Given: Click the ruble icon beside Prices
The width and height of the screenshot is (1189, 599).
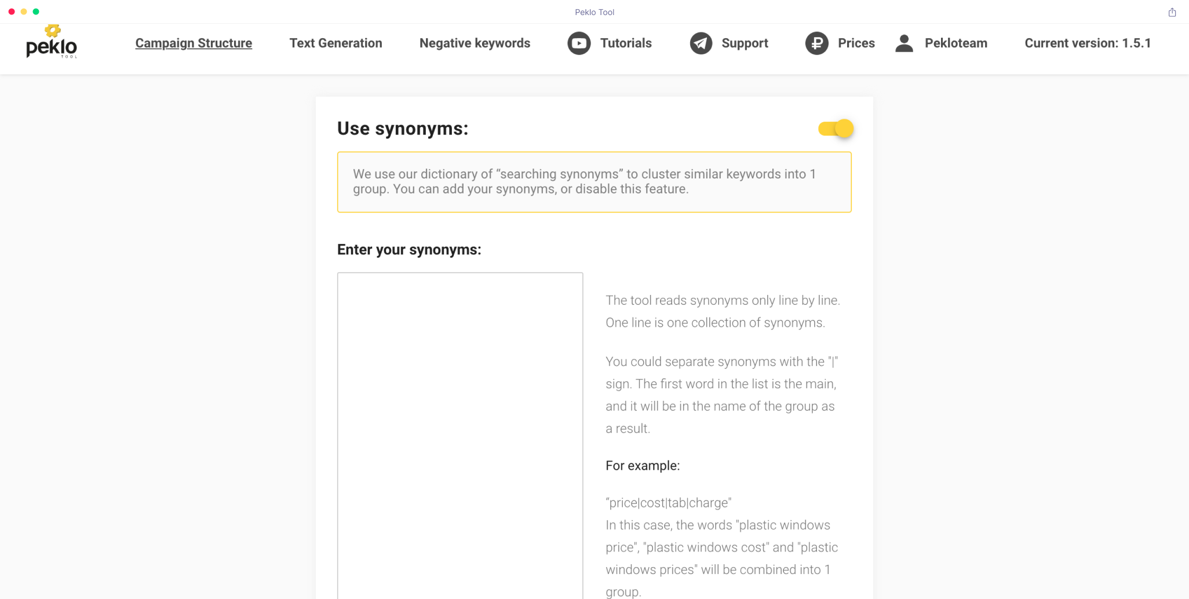Looking at the screenshot, I should point(816,43).
